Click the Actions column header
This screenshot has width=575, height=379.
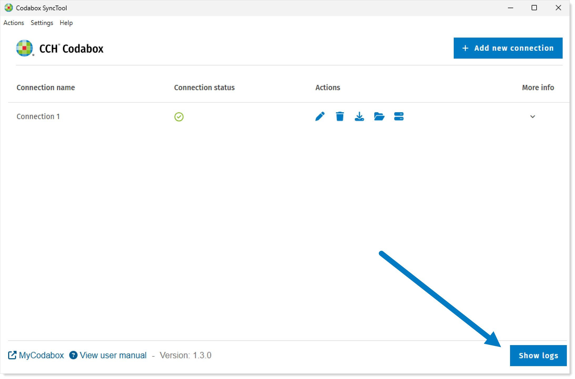coord(328,88)
